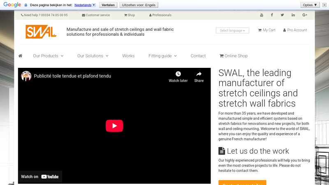Click Need help phone number
The image size is (329, 185).
coord(44,15)
